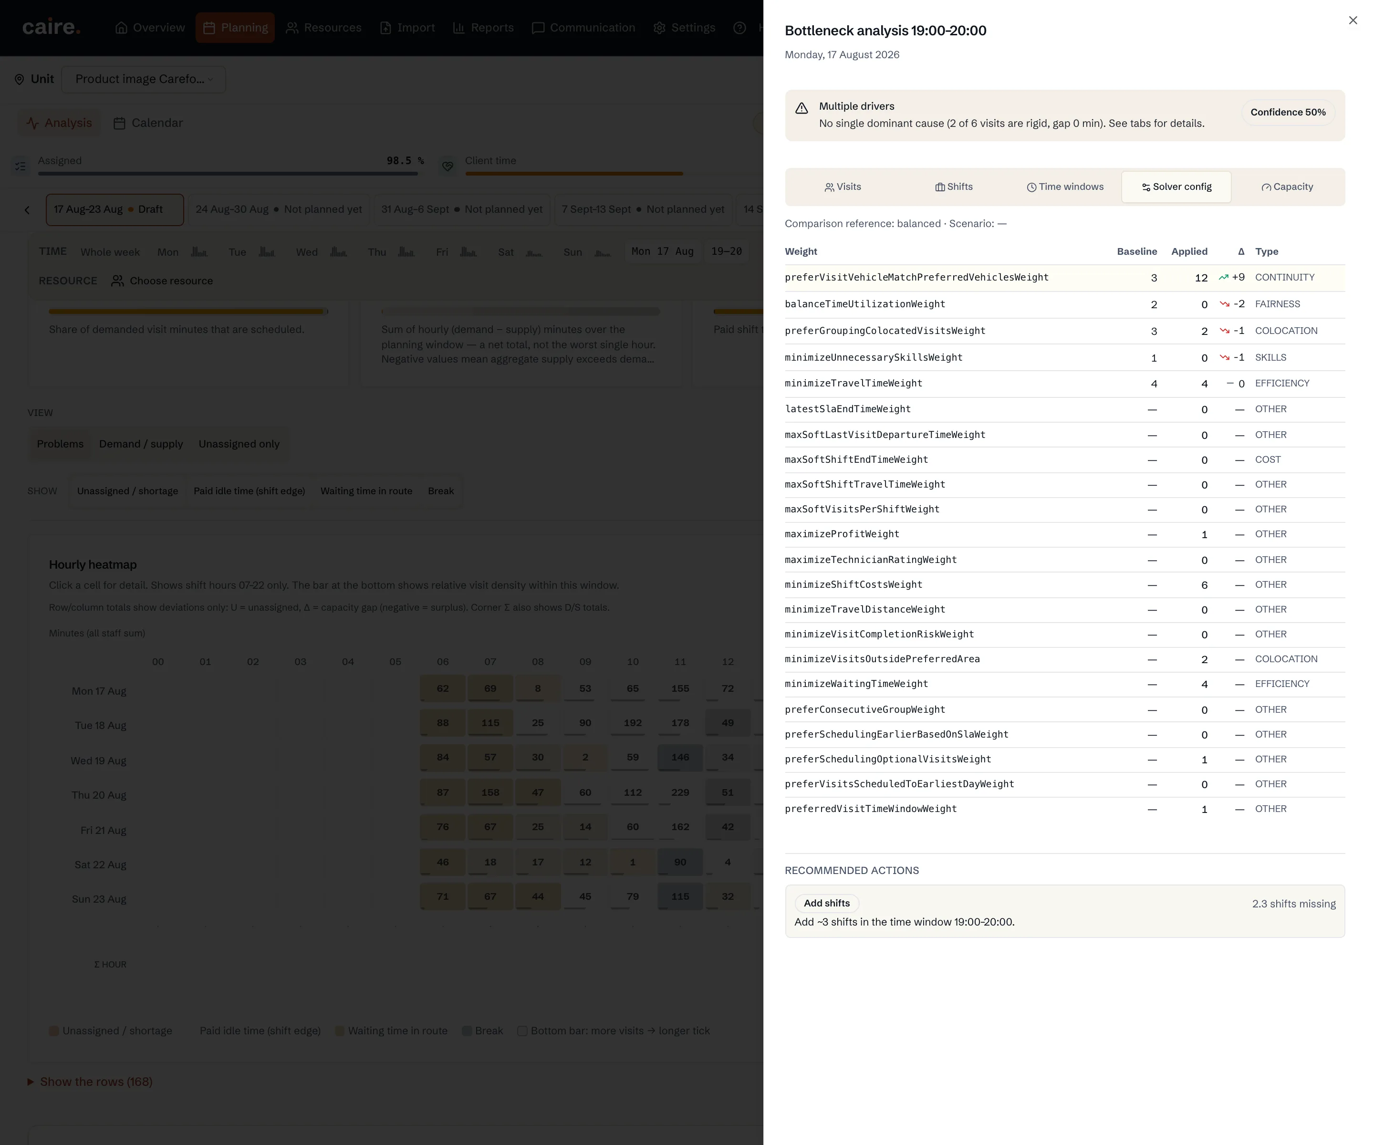Select Whole week time filter
This screenshot has width=1374, height=1145.
[110, 252]
